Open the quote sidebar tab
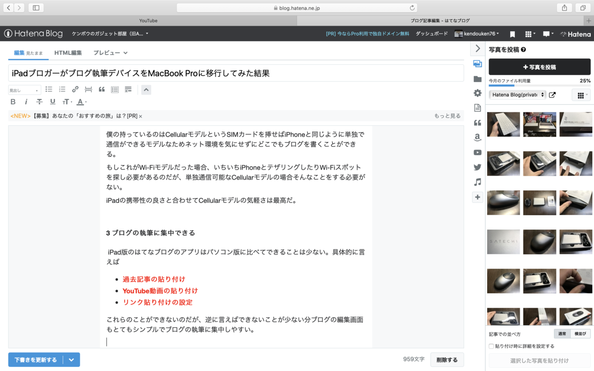Image resolution: width=594 pixels, height=371 pixels. 477,123
